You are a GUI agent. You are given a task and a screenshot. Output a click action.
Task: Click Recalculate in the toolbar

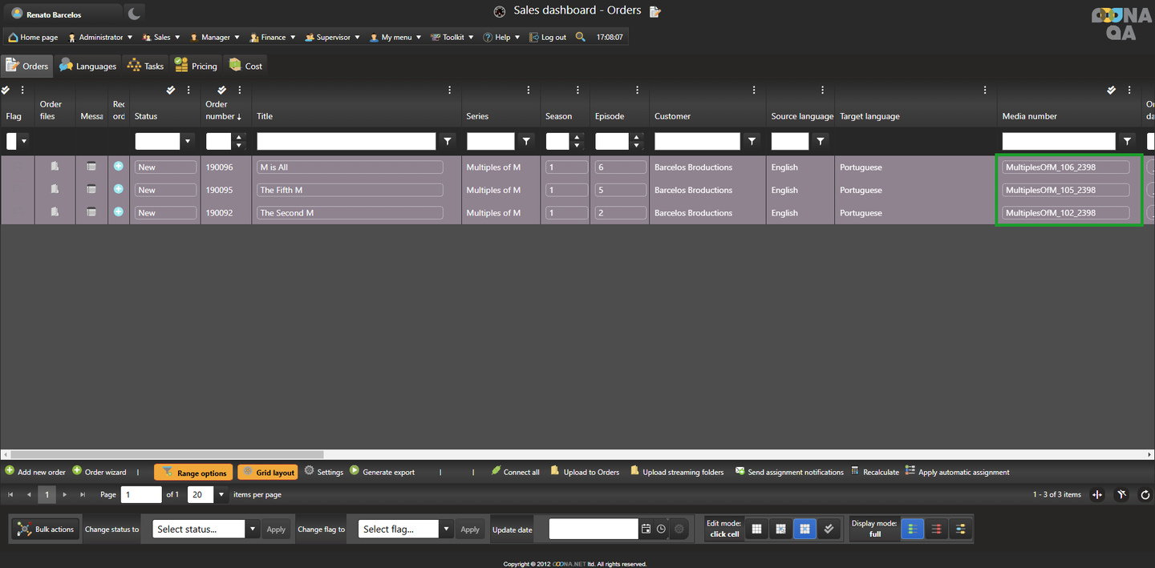[875, 472]
